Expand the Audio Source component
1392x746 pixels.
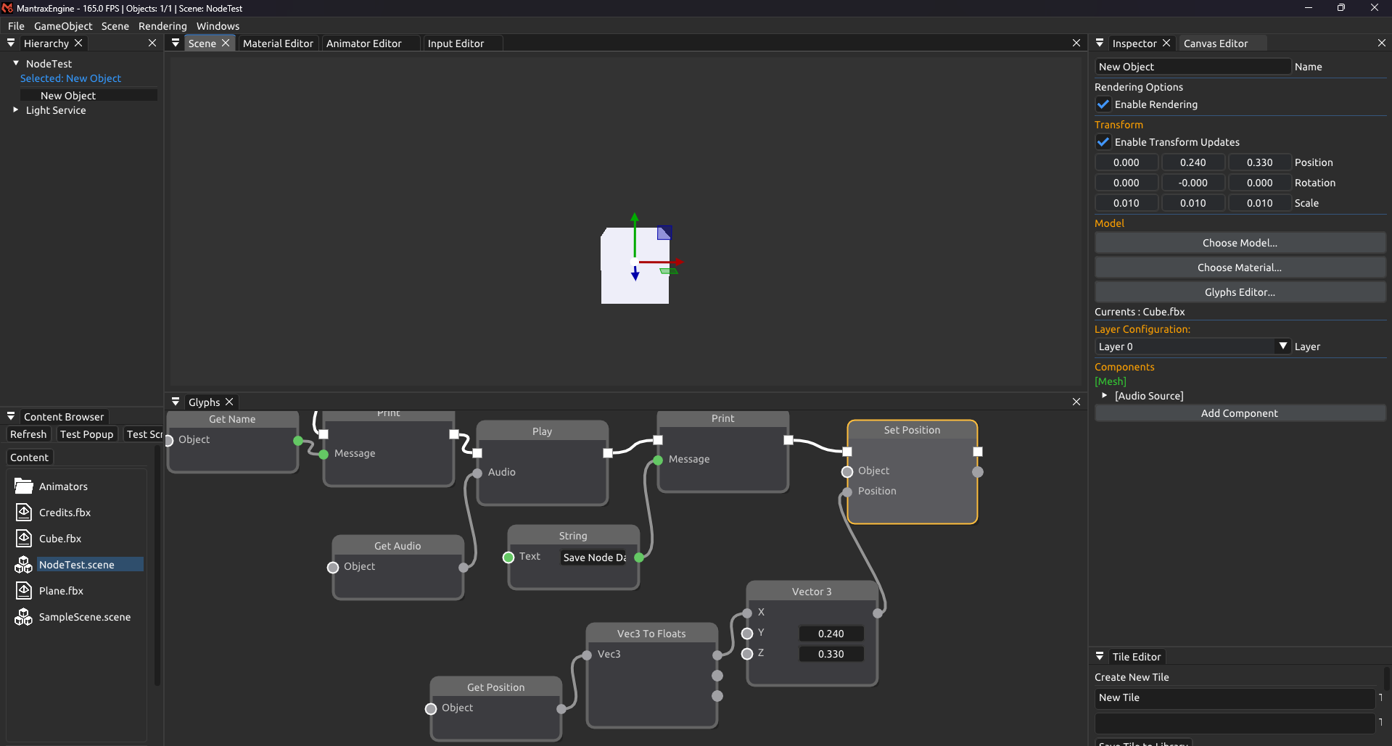(x=1104, y=396)
